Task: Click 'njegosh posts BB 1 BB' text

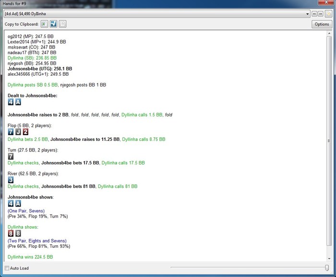Action: pyautogui.click(x=83, y=85)
